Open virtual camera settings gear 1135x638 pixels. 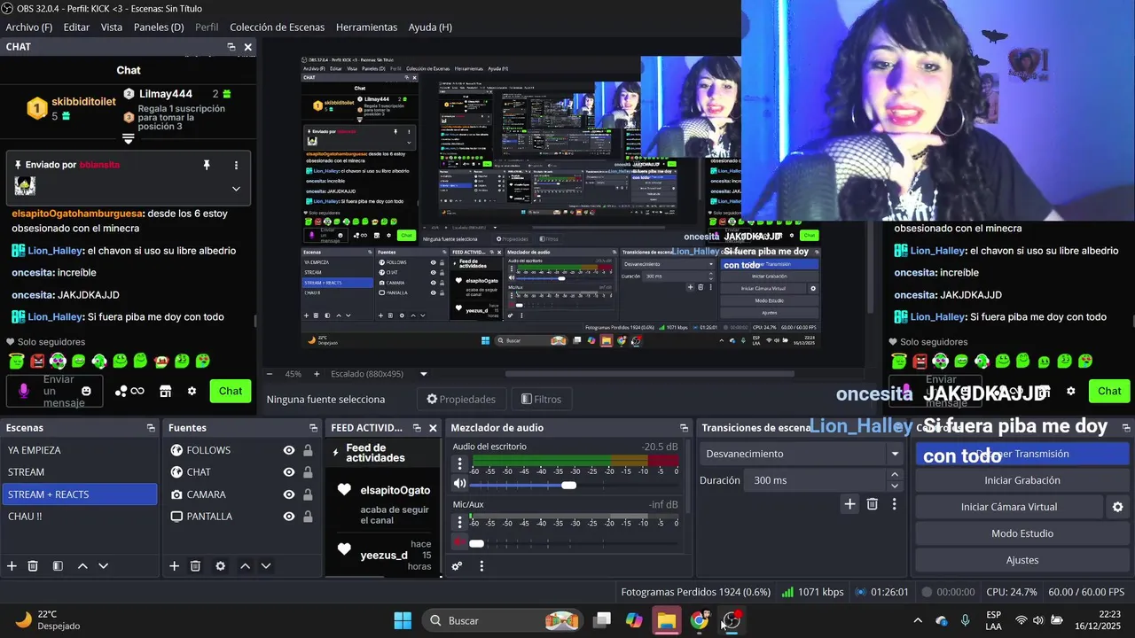click(x=1118, y=507)
